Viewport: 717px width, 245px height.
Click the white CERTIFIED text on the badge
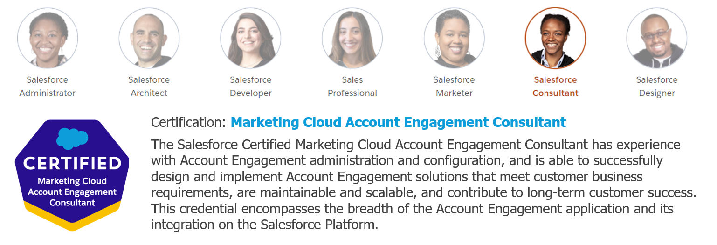pos(72,163)
